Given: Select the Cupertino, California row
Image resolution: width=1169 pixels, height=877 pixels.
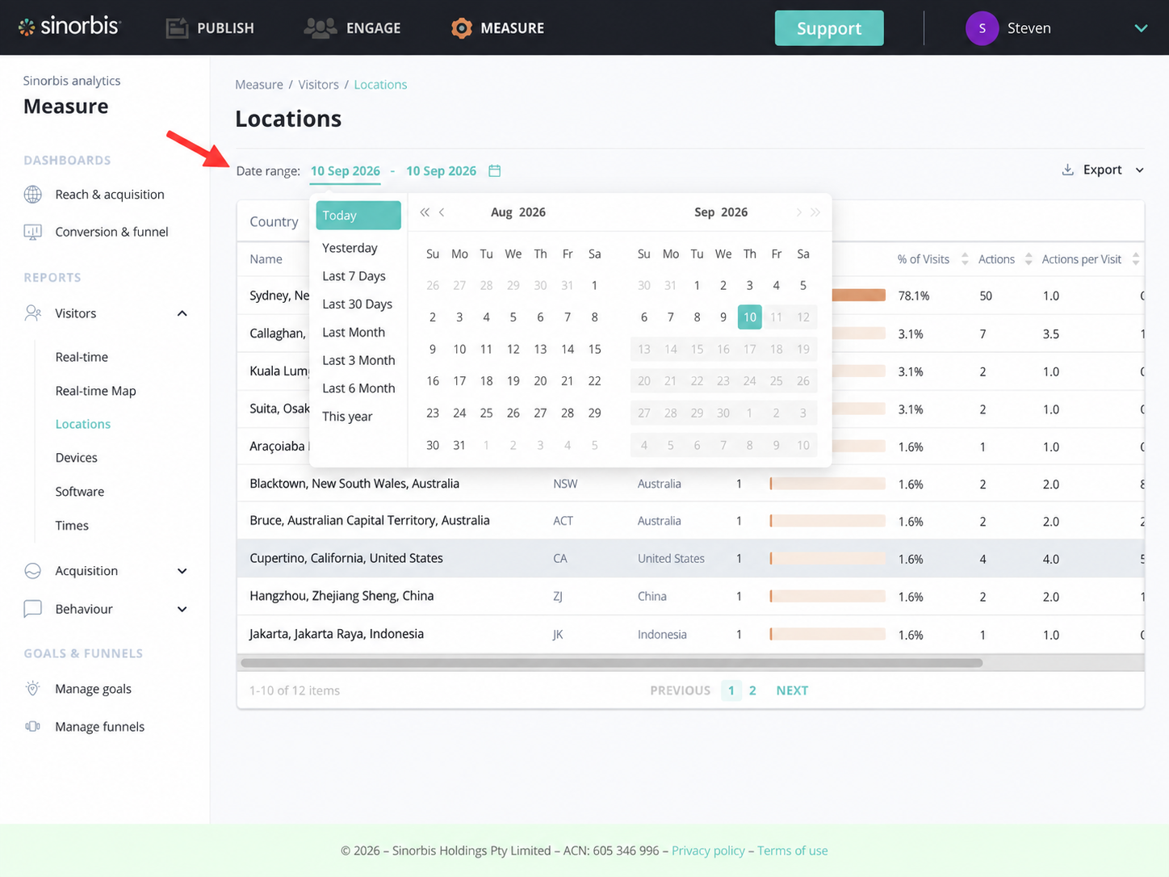Looking at the screenshot, I should 690,558.
